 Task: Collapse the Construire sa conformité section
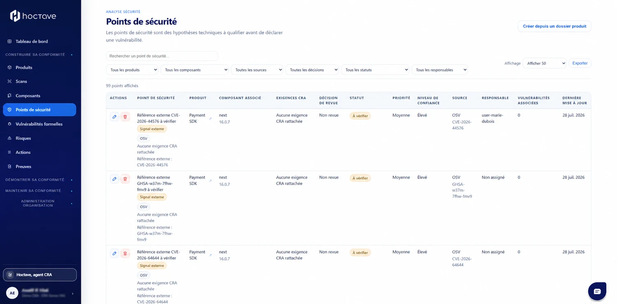click(x=39, y=55)
